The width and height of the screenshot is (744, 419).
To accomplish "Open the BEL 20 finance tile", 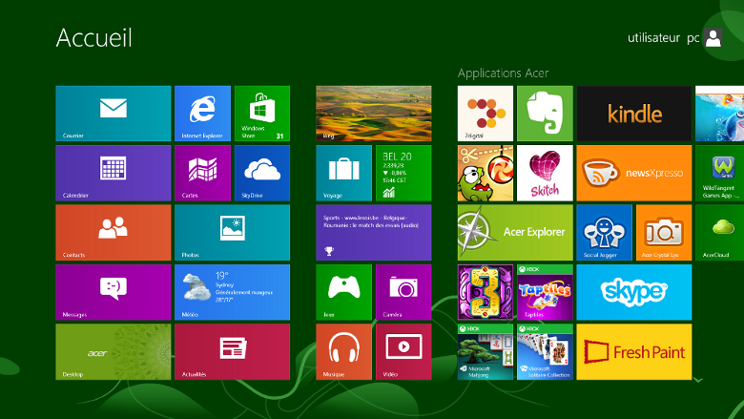I will (x=403, y=173).
